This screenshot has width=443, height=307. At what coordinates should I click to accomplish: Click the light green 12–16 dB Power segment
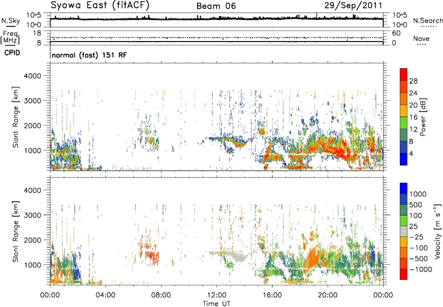[x=404, y=123]
